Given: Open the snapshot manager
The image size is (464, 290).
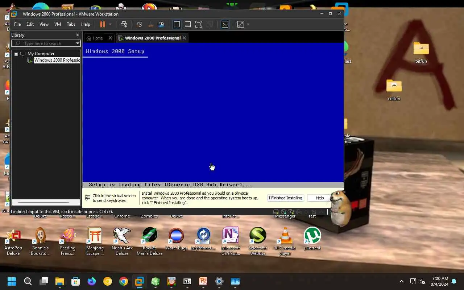Looking at the screenshot, I should (161, 24).
